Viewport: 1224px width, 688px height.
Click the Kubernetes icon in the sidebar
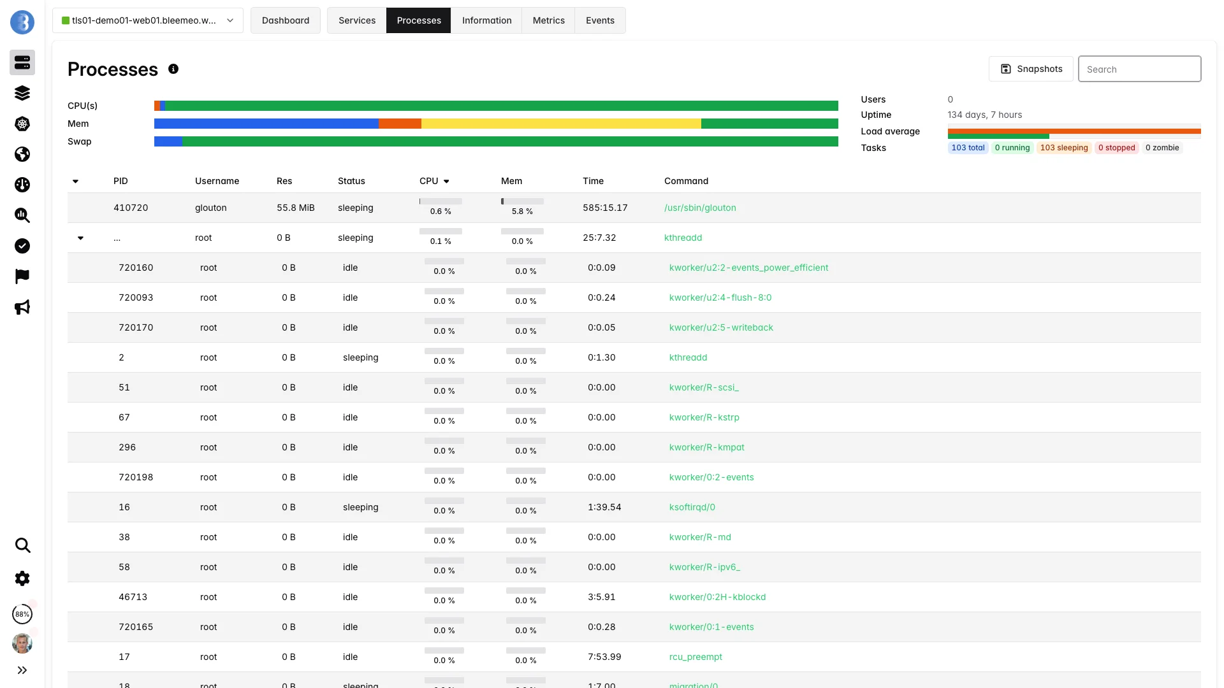point(22,124)
